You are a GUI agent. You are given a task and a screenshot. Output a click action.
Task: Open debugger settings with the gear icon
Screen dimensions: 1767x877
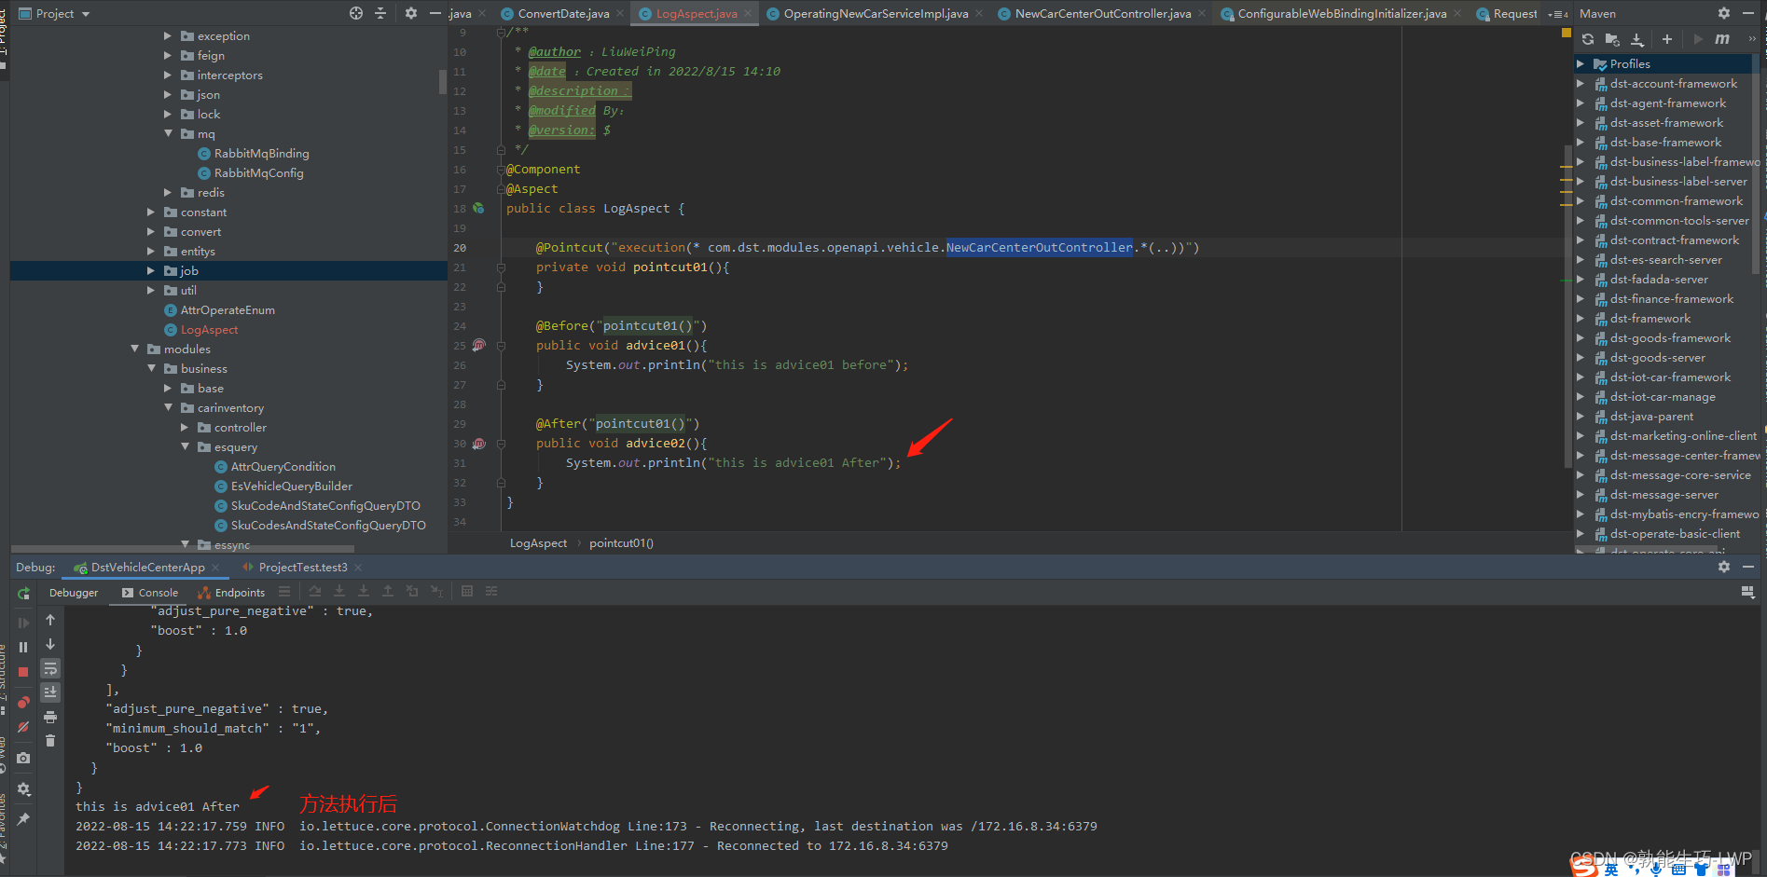[x=23, y=789]
